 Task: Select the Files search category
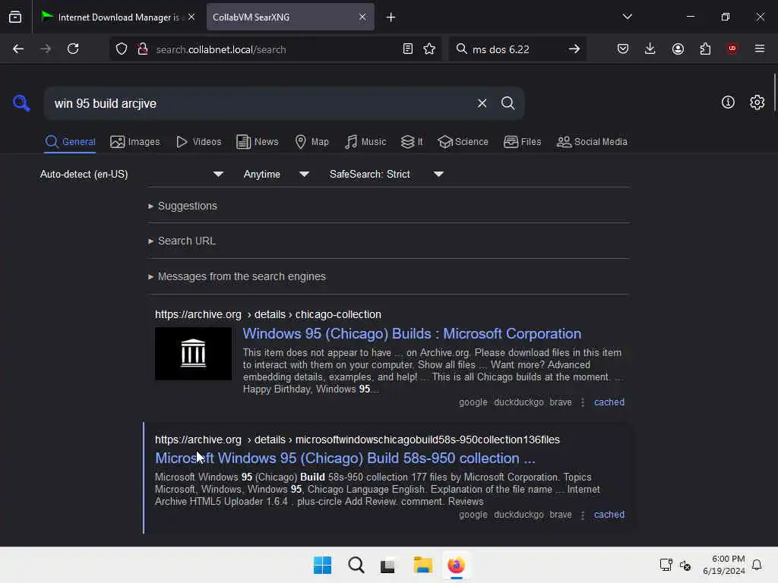click(522, 142)
